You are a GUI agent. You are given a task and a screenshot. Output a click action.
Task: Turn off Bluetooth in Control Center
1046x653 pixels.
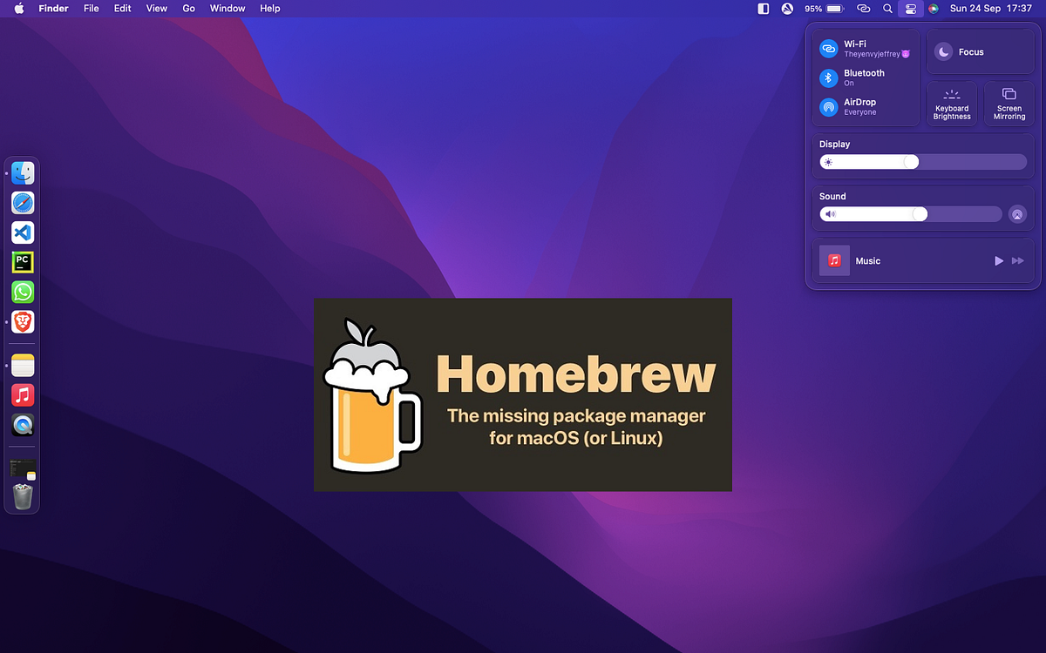click(x=828, y=77)
